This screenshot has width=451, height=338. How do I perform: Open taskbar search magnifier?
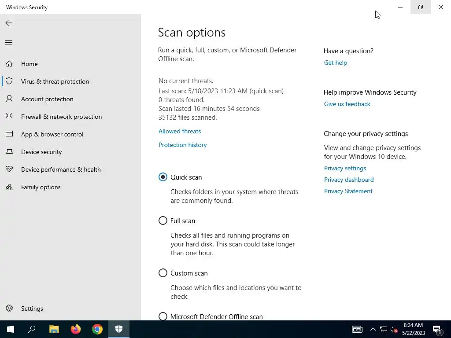point(32,329)
